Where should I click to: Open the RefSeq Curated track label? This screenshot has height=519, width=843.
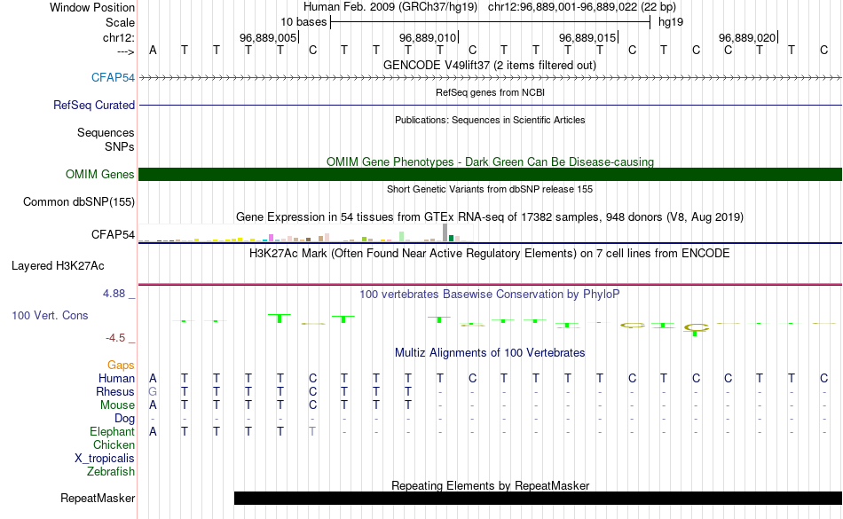93,105
